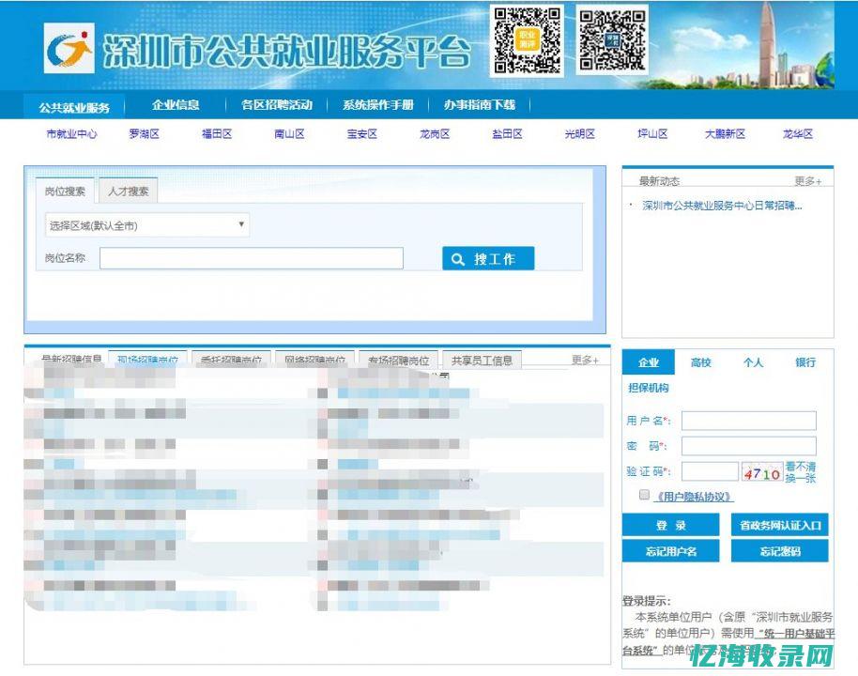This screenshot has width=858, height=676.
Task: Open the 办事指南下载 menu
Action: (476, 105)
